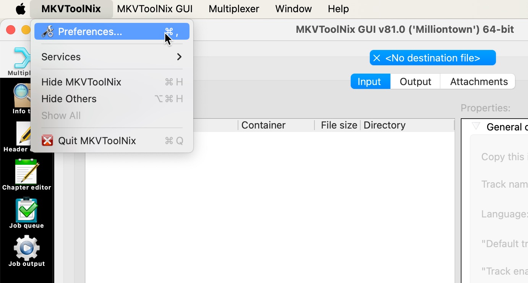This screenshot has height=283, width=528.
Task: Collapse the General options section
Action: pyautogui.click(x=476, y=126)
